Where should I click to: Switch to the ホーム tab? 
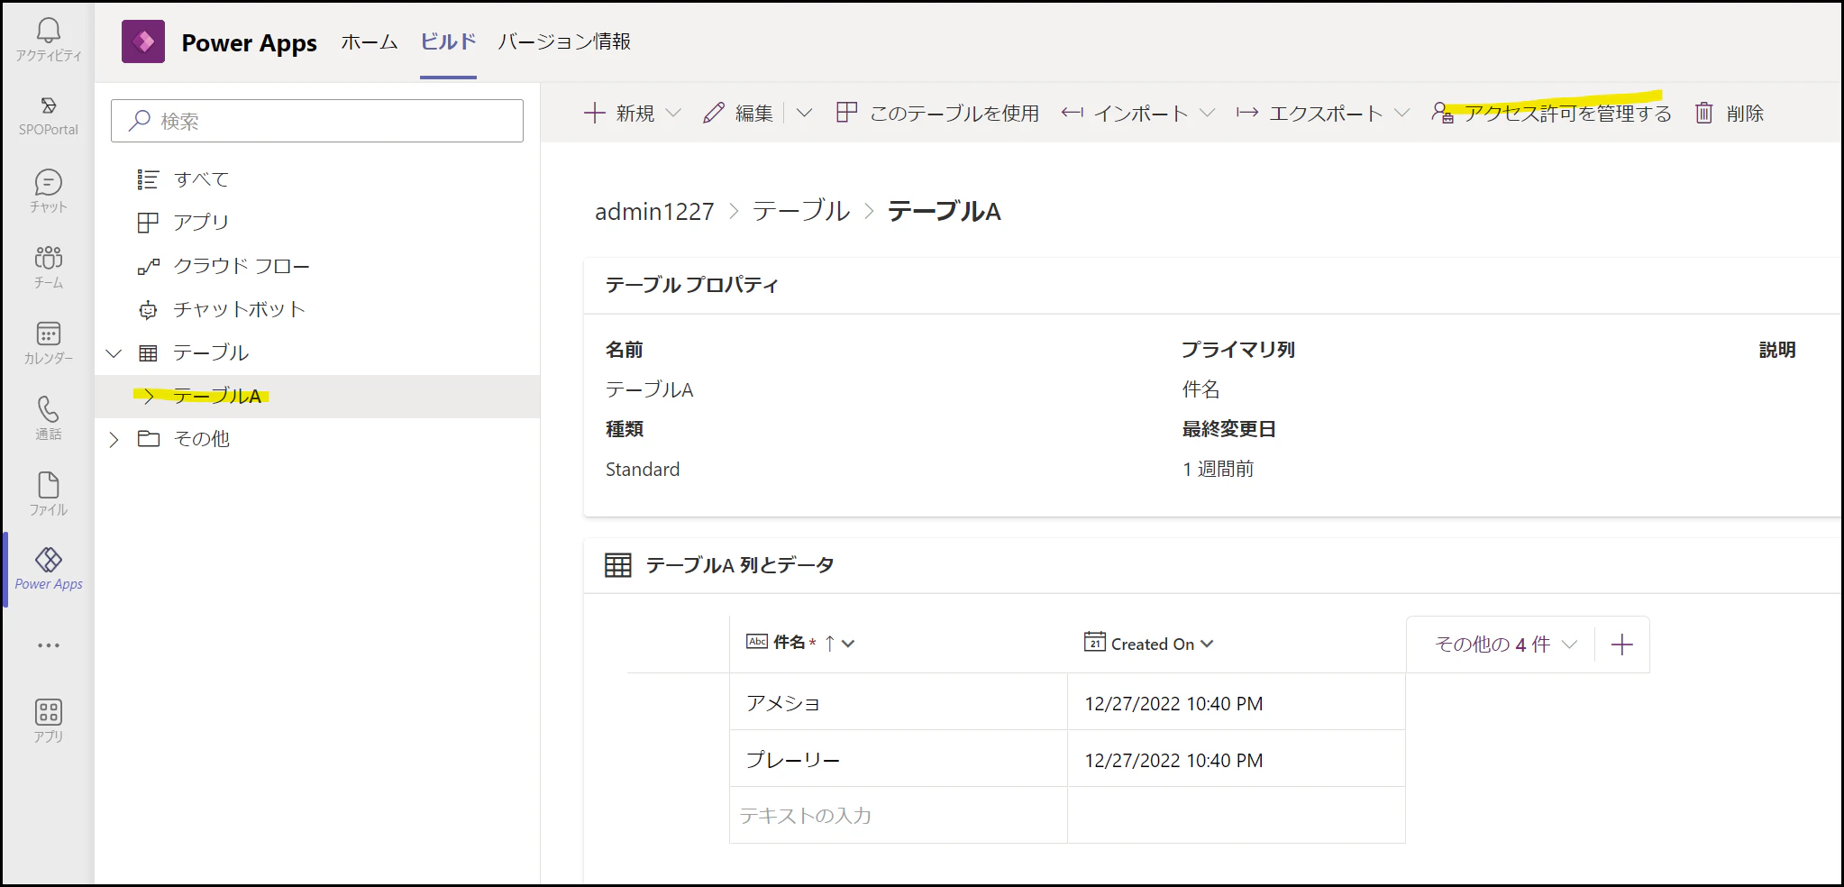click(x=370, y=42)
